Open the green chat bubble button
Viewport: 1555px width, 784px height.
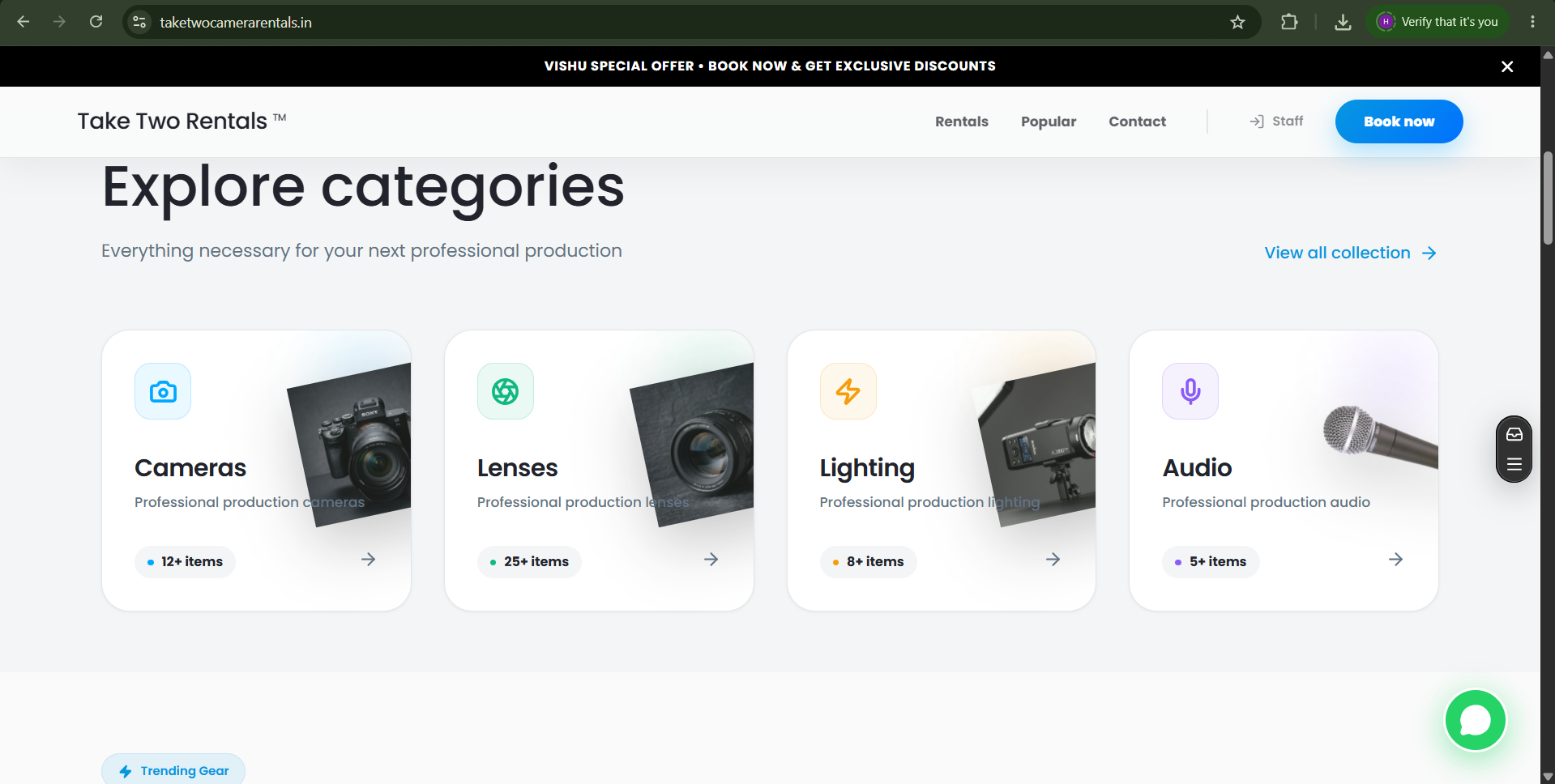point(1476,720)
